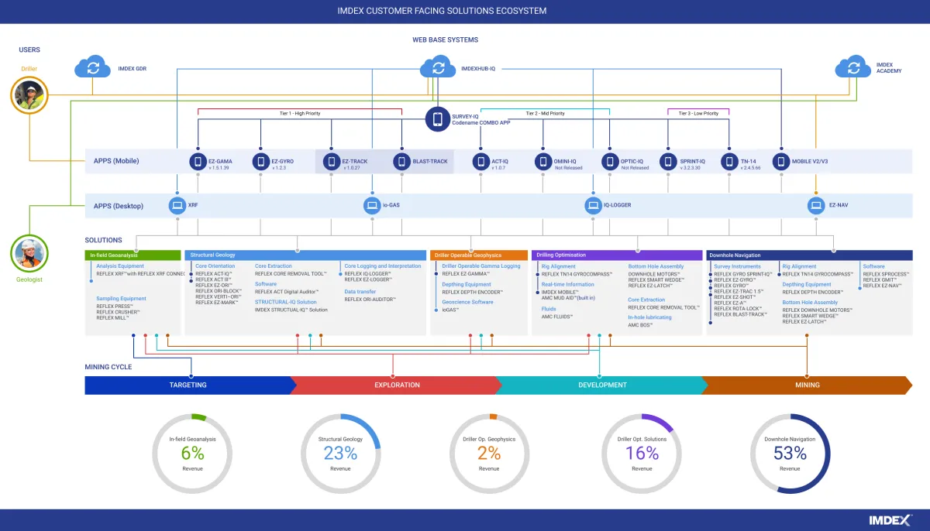Viewport: 930px width, 531px height.
Task: Click the IQ-LOGGER desktop app icon
Action: [593, 205]
